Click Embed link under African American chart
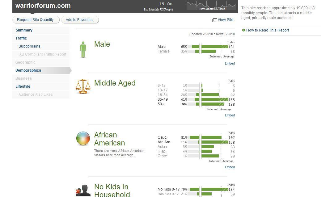Viewport: 334px width, 197px height. click(x=230, y=167)
